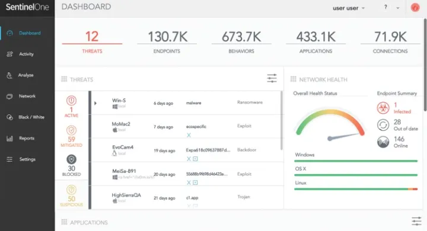Open the Reports chart icon

tap(9, 139)
